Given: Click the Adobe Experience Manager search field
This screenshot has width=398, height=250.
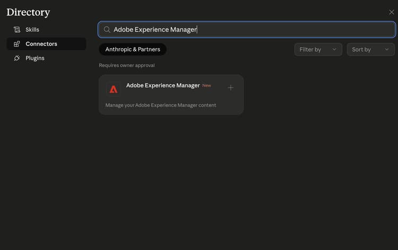Looking at the screenshot, I should tap(247, 30).
